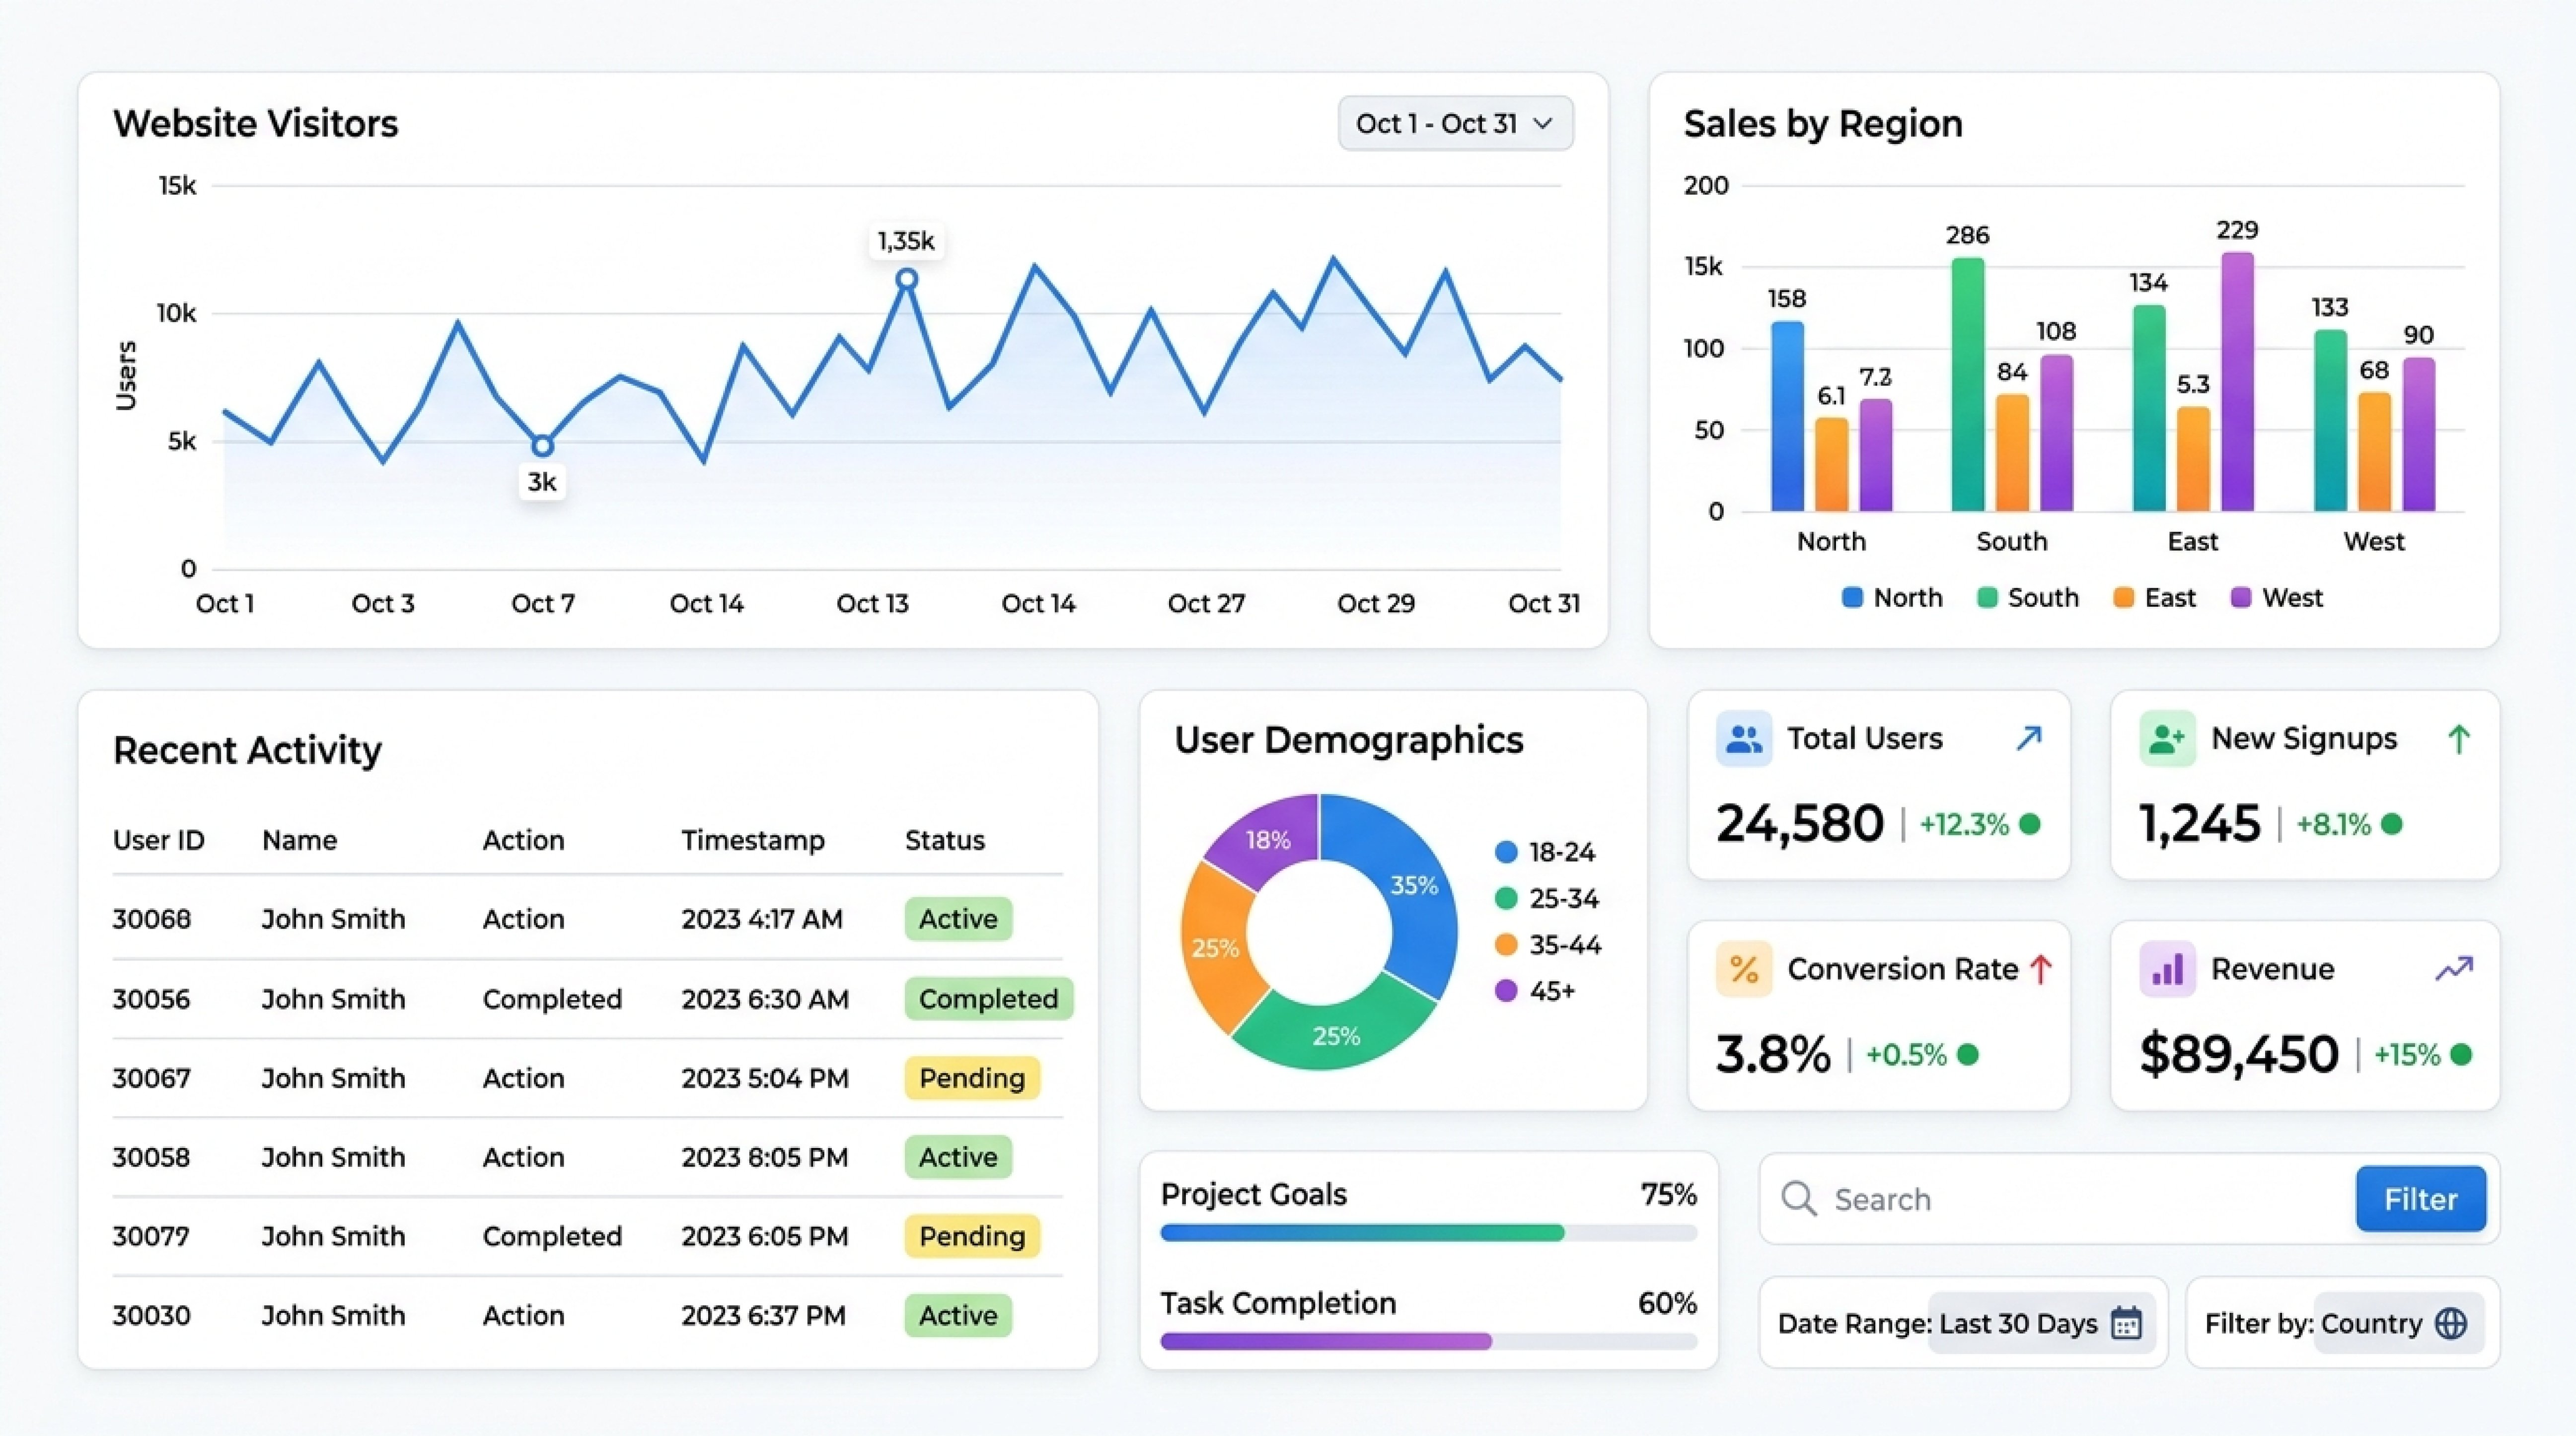The width and height of the screenshot is (2576, 1436).
Task: Toggle the East legend in Sales by Region
Action: click(x=2154, y=597)
